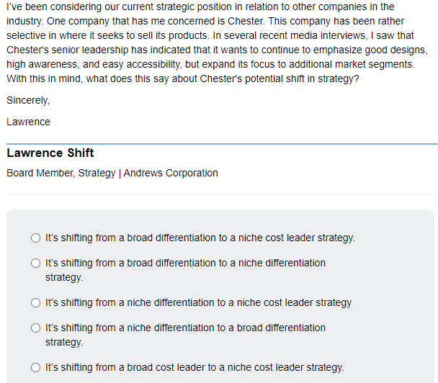The height and width of the screenshot is (383, 438).
Task: Click answer text 'niche differentiation to a niche cost leader'
Action: tap(198, 302)
